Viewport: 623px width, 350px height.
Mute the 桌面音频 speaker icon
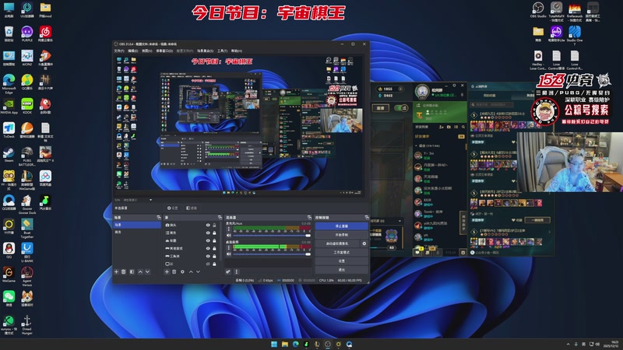(228, 254)
